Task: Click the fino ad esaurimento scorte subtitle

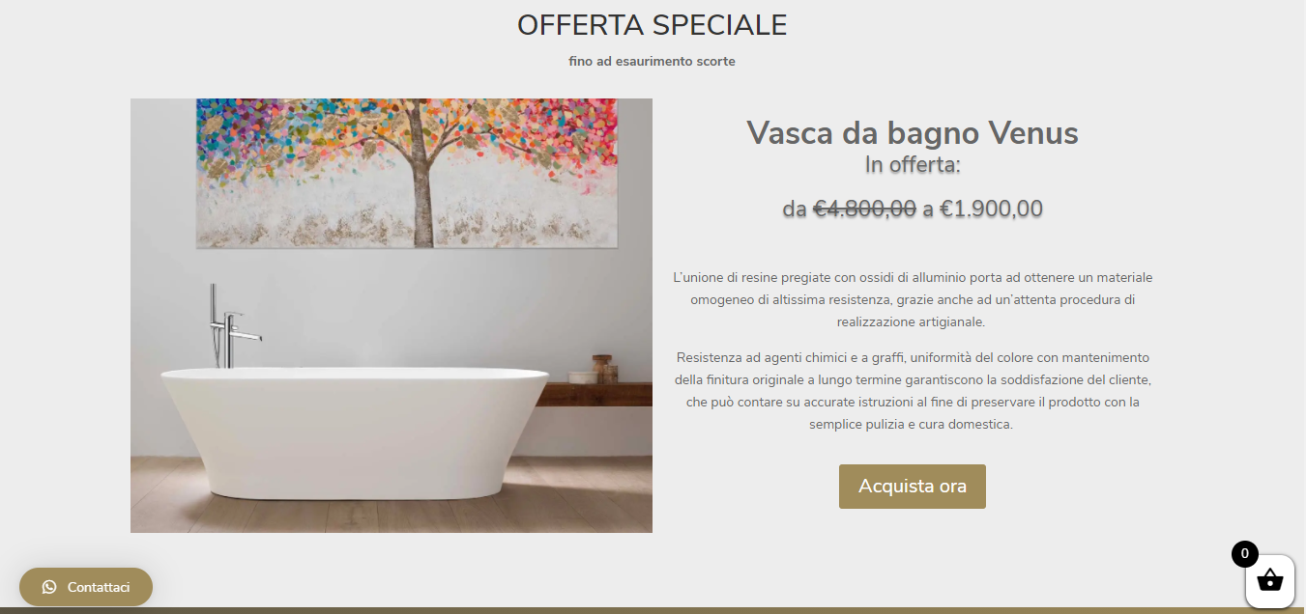Action: pyautogui.click(x=653, y=62)
